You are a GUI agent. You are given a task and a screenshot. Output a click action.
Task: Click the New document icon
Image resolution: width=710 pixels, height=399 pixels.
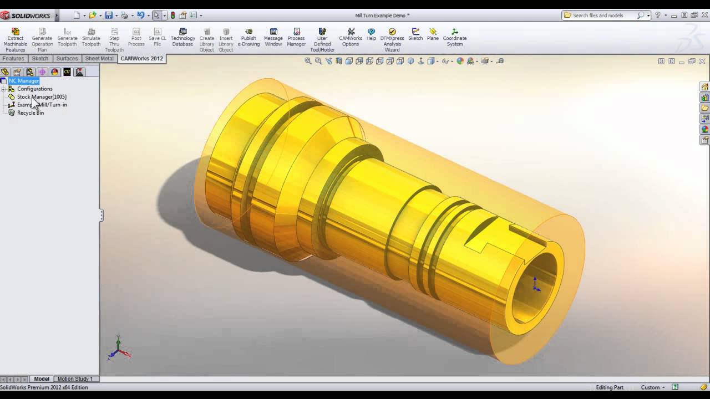(77, 16)
